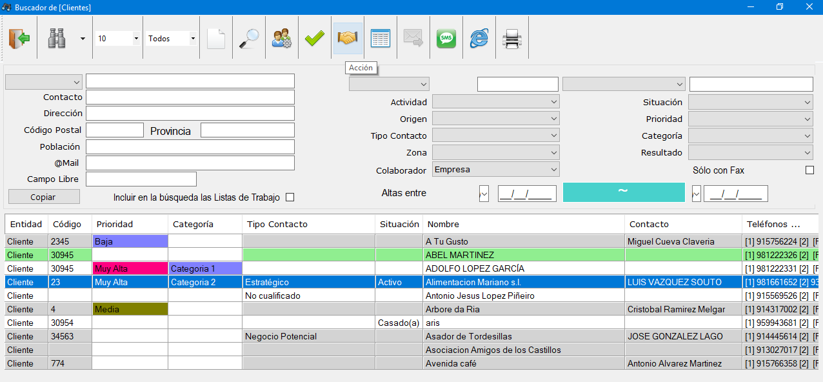Click the olive Media priority cell

point(130,309)
